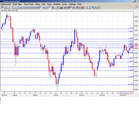Click the Dec:03 label on date axis
Image resolution: width=139 pixels, height=129 pixels.
pyautogui.click(x=103, y=95)
